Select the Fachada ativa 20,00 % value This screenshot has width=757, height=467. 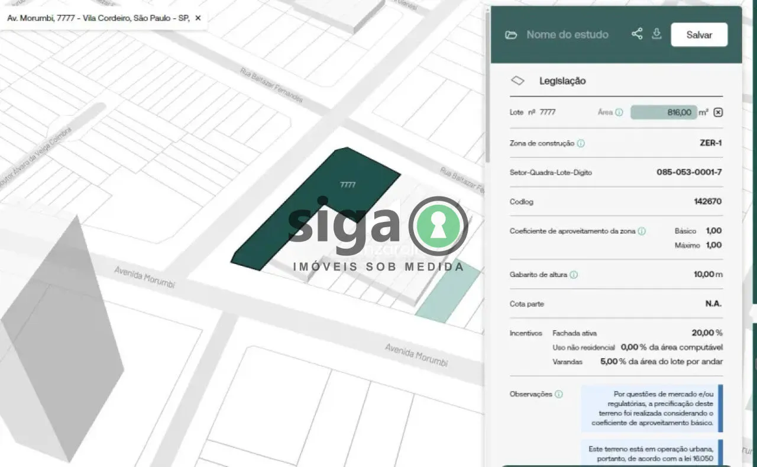click(x=707, y=333)
